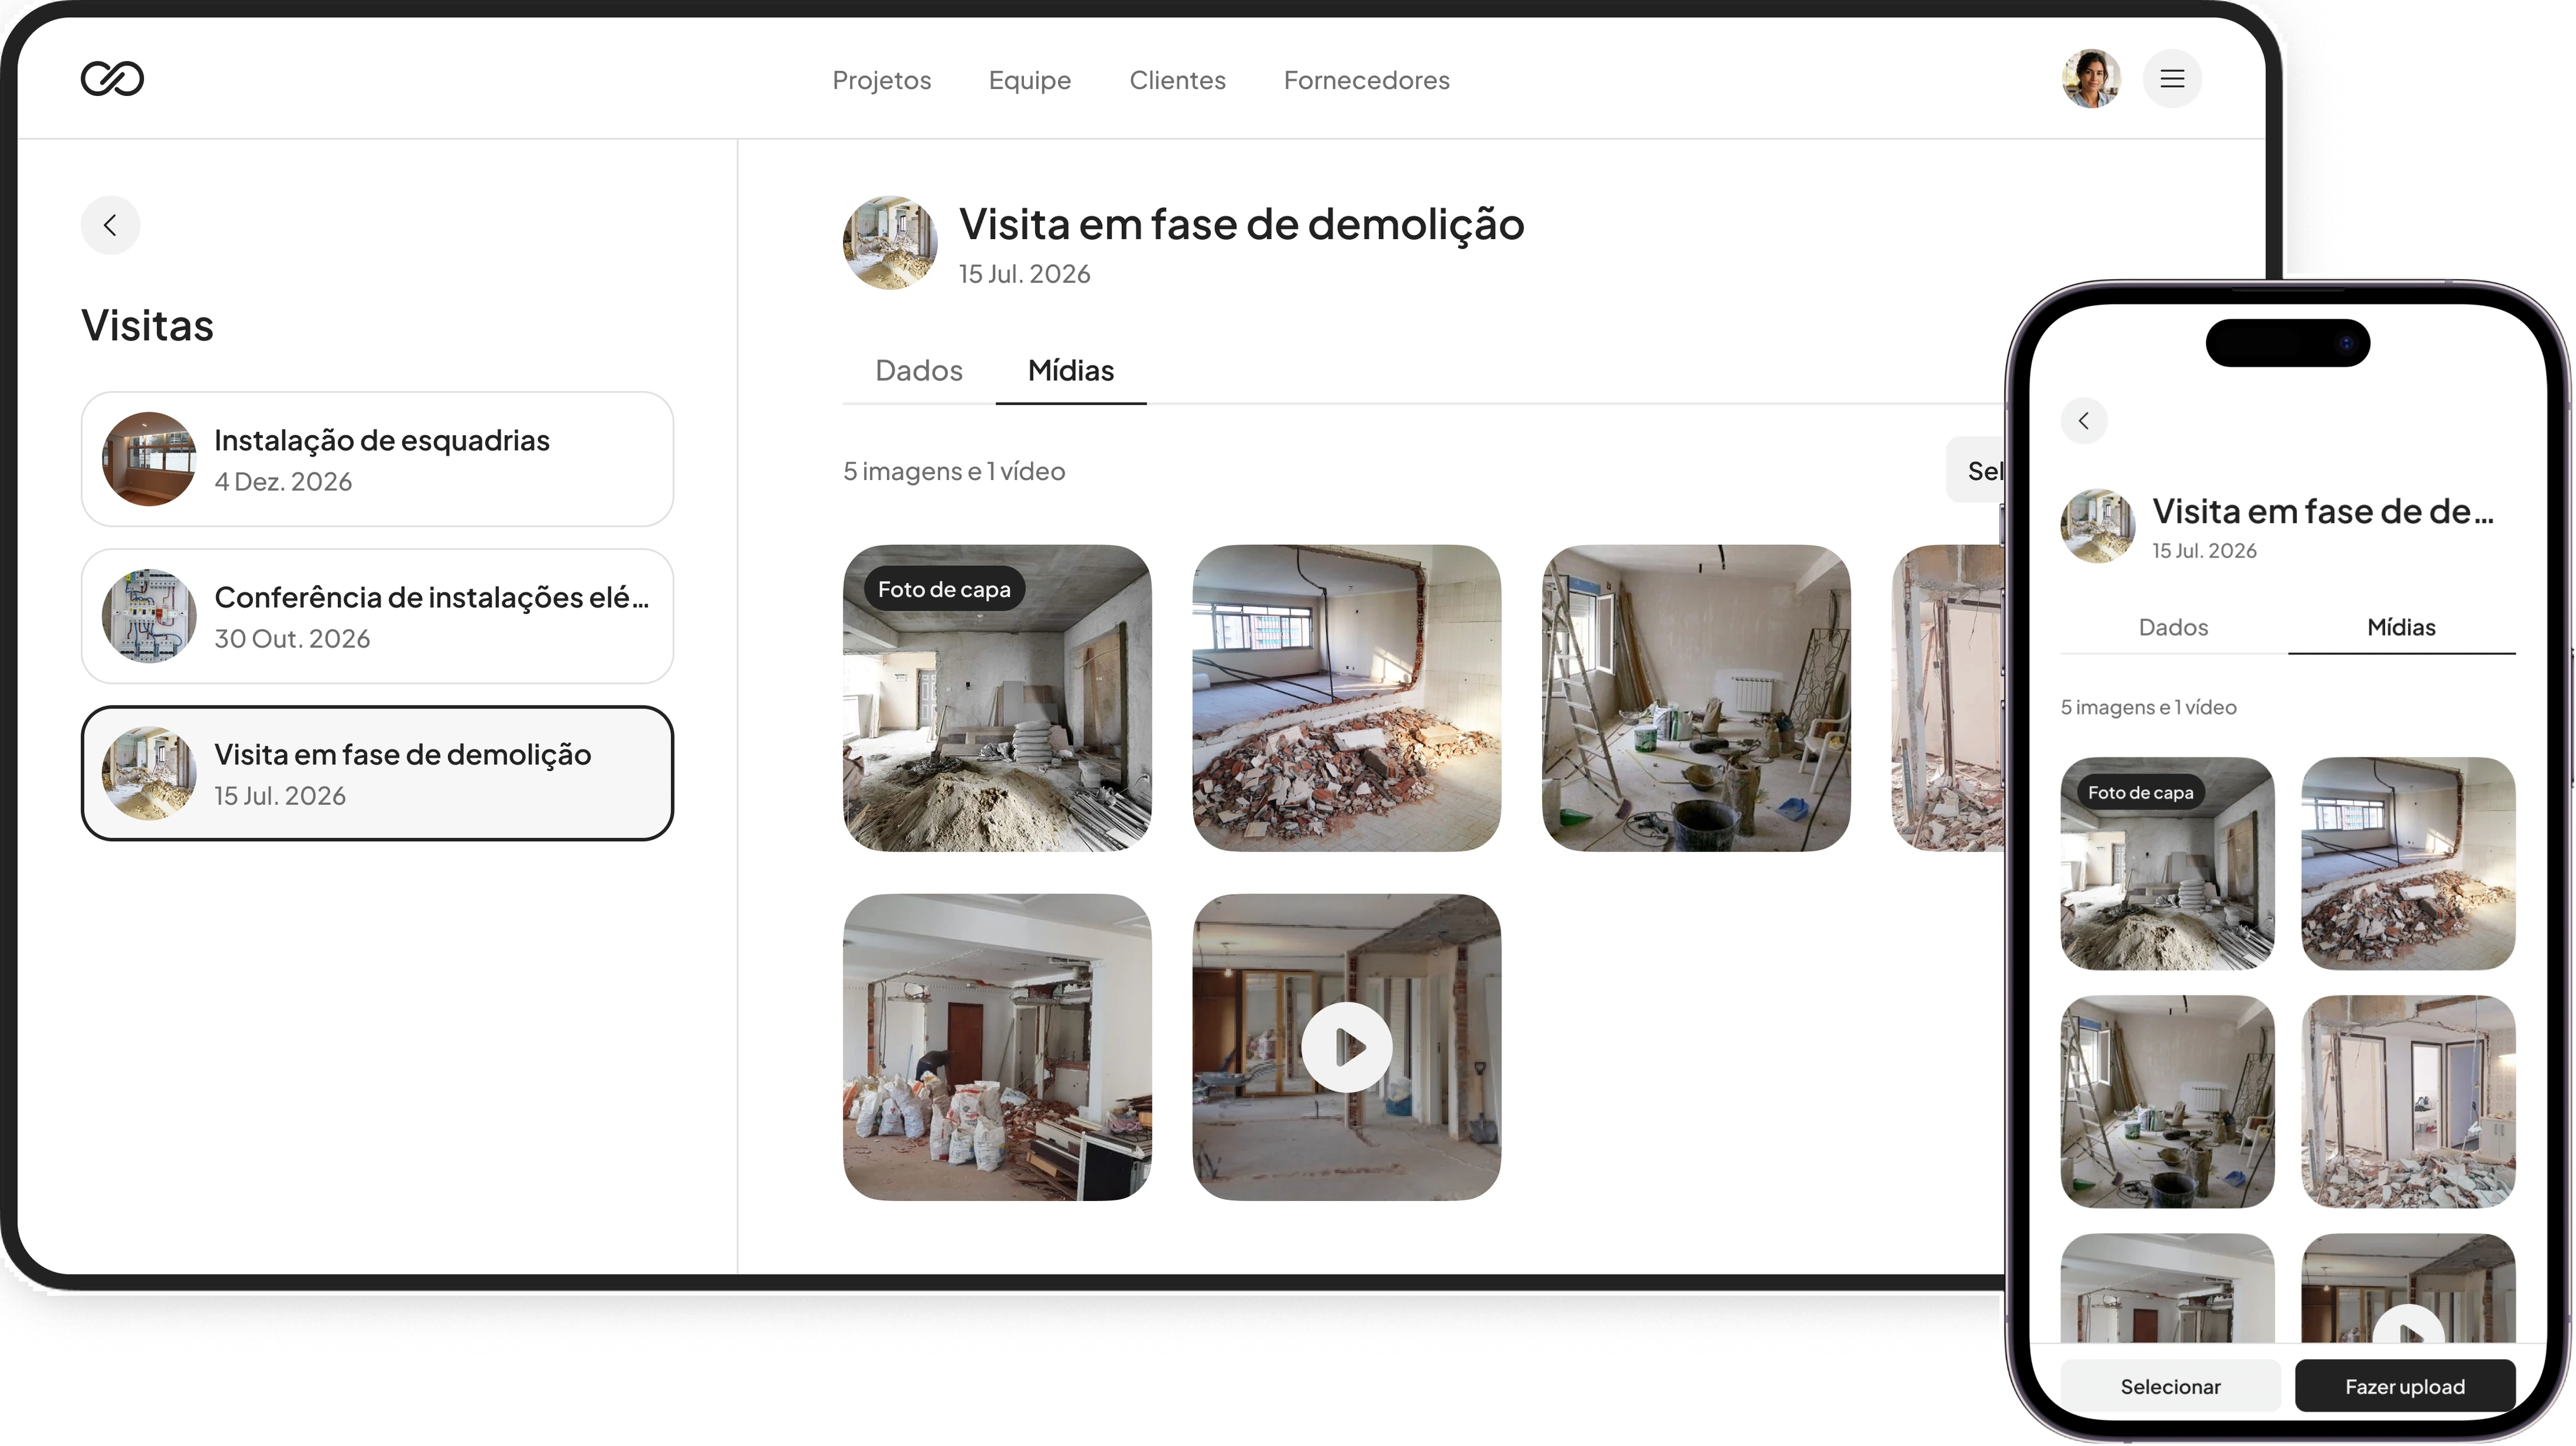This screenshot has width=2576, height=1446.
Task: Open the Instalação de esquadrias visit card
Action: click(377, 459)
